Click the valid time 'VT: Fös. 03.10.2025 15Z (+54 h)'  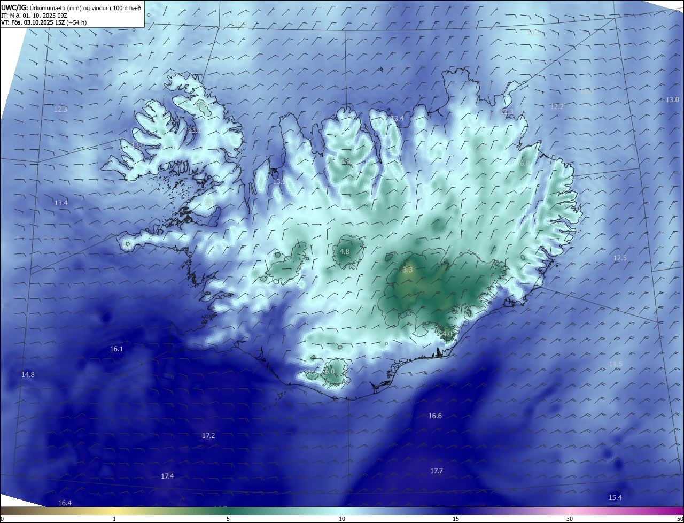tap(44, 22)
